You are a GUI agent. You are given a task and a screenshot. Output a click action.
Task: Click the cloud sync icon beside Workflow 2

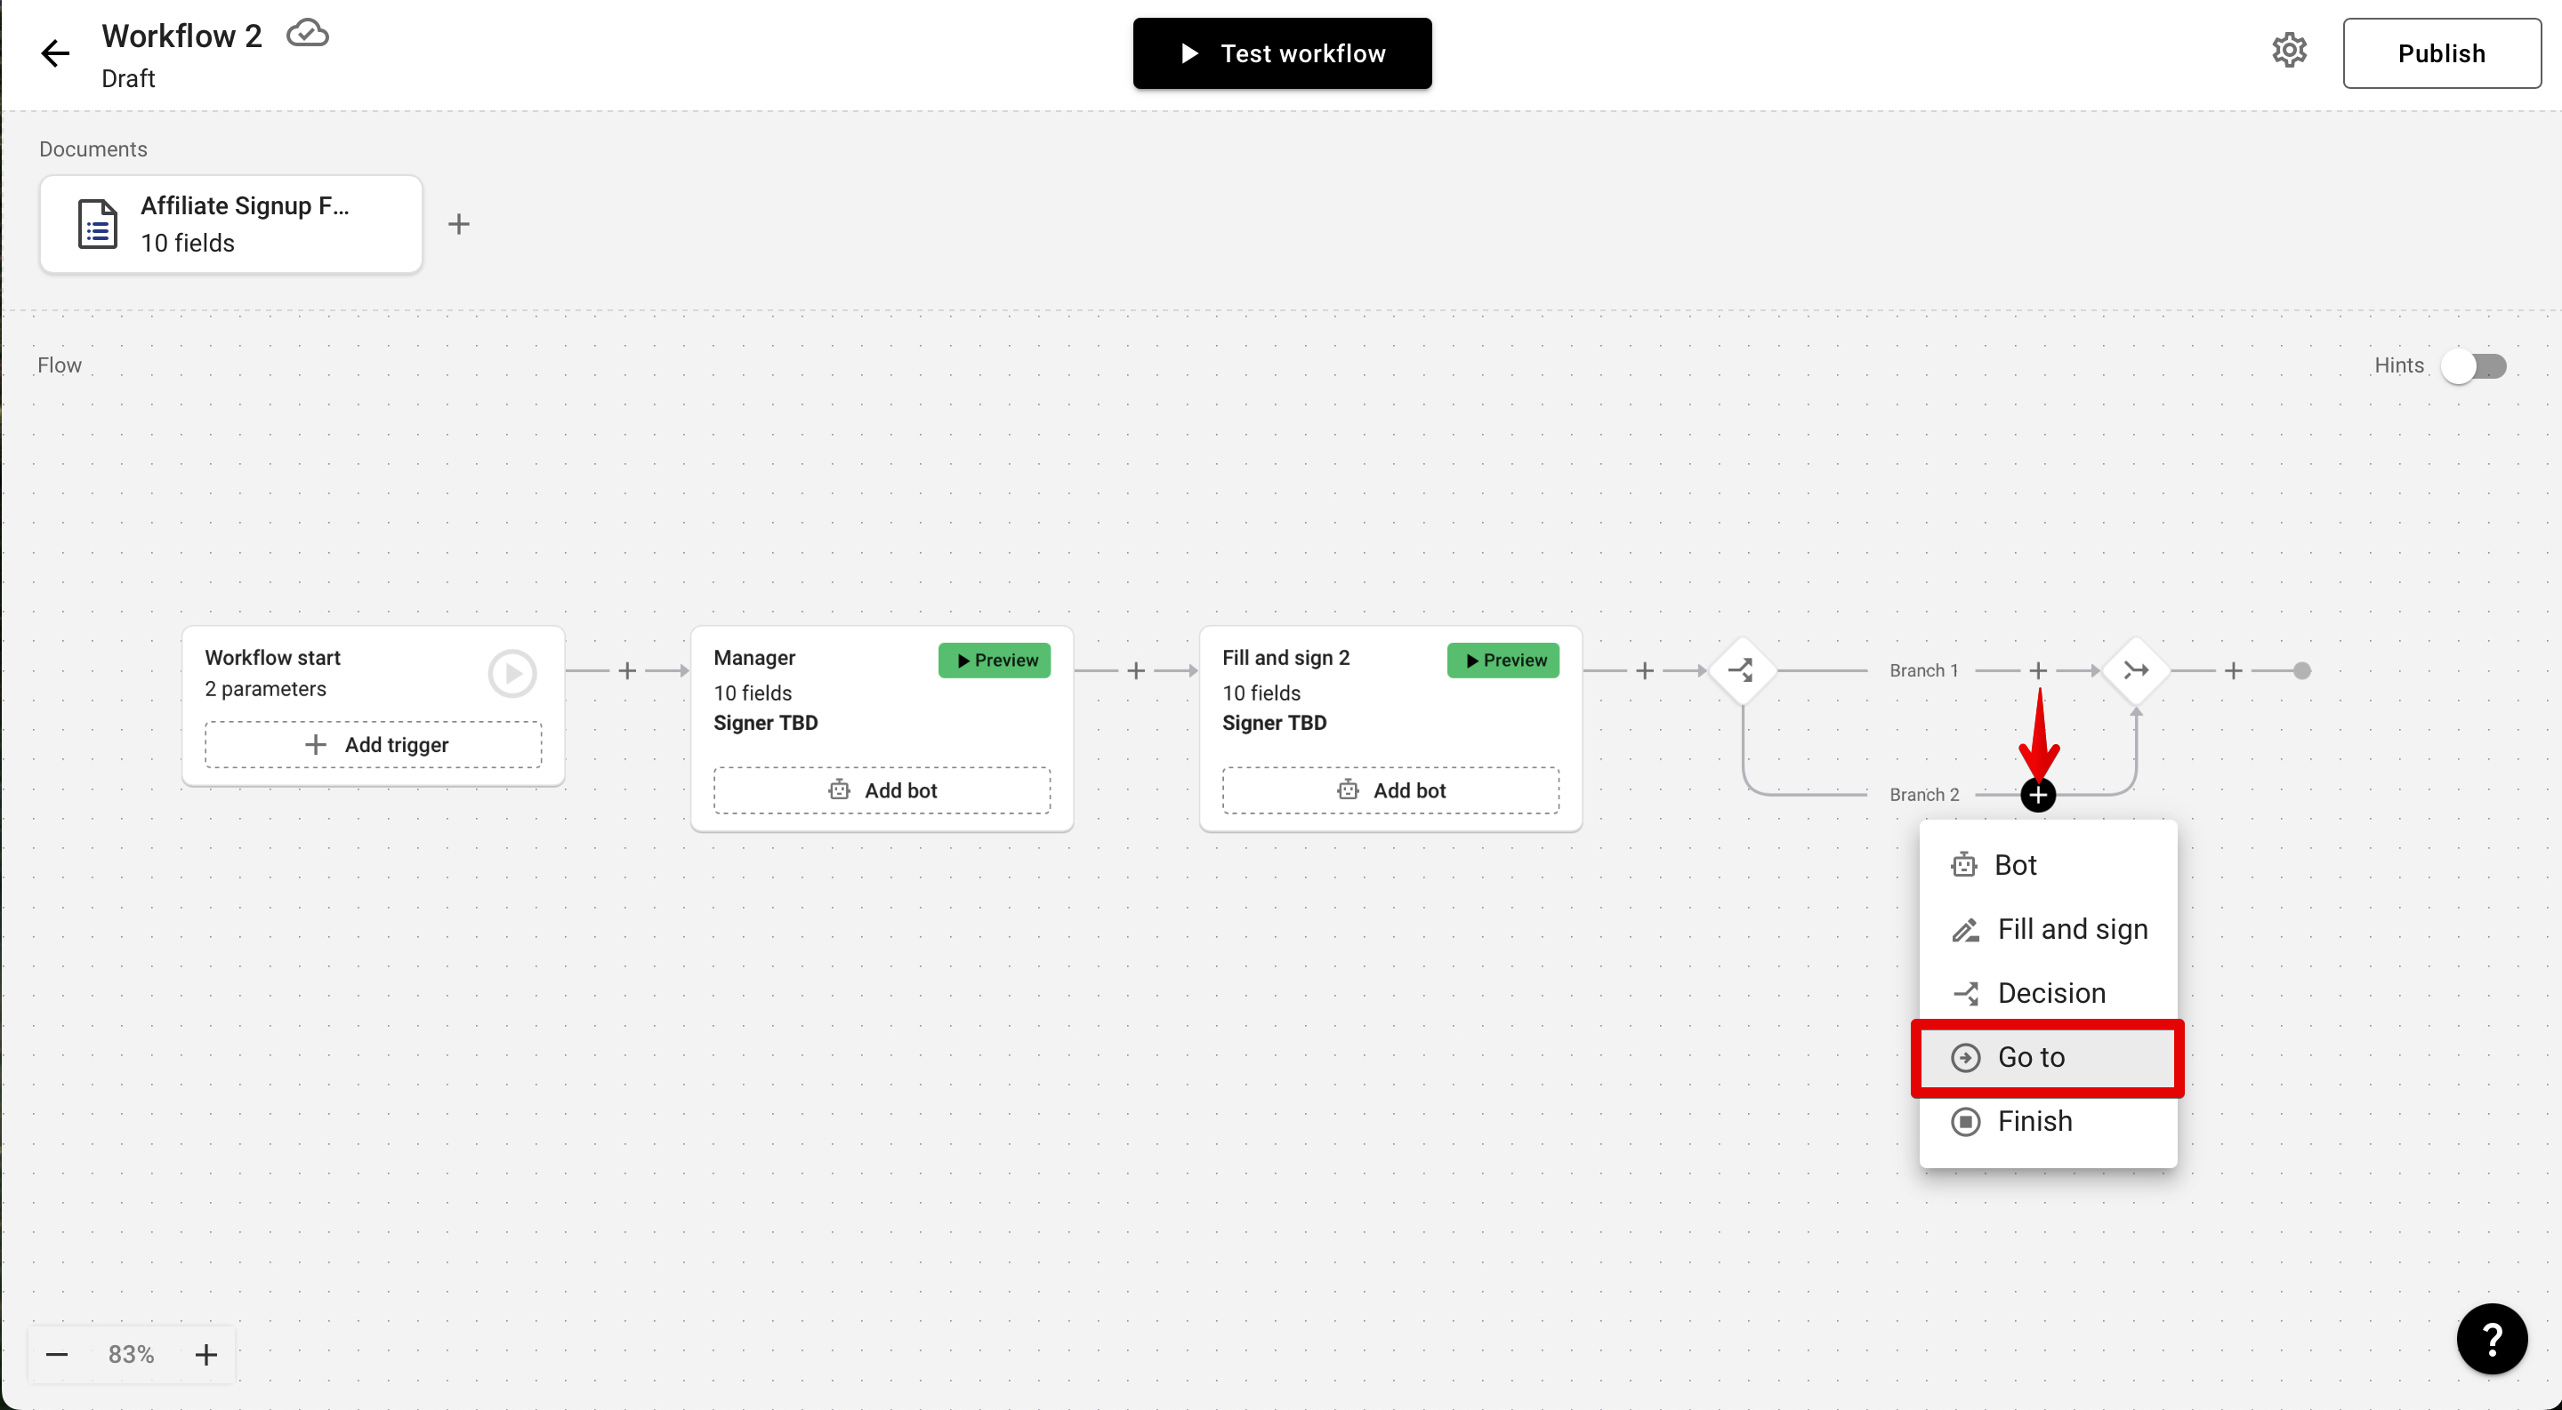307,32
